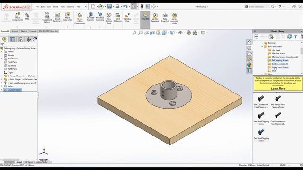The width and height of the screenshot is (303, 170).
Task: Insert Bill of Materials
Action: pos(118,17)
